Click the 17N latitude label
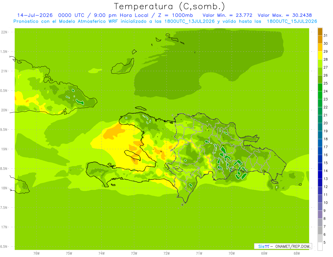333x257 pixels. point(4,227)
